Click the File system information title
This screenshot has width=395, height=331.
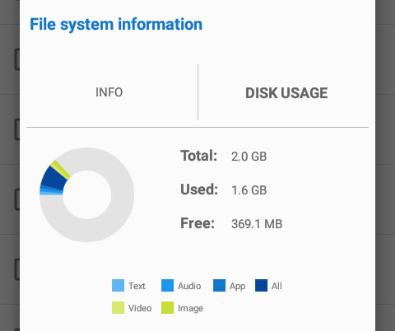pos(116,24)
